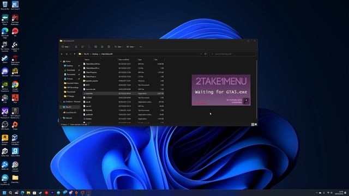Screen dimensions: 349x196
Task: Switch to details view toggle in status bar
Action: pyautogui.click(x=252, y=125)
